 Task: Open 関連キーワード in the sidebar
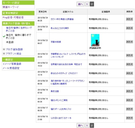pos(11,7)
